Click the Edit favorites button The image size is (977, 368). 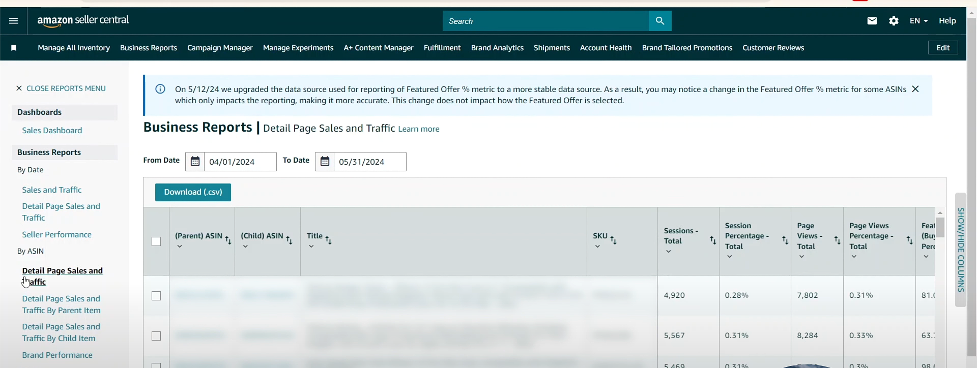click(x=943, y=48)
